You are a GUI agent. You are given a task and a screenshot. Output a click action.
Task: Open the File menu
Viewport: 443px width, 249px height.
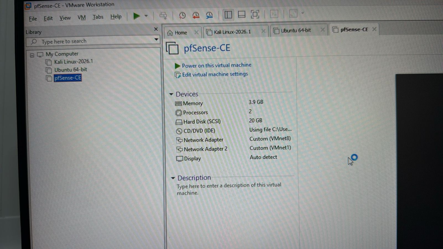[x=33, y=19]
